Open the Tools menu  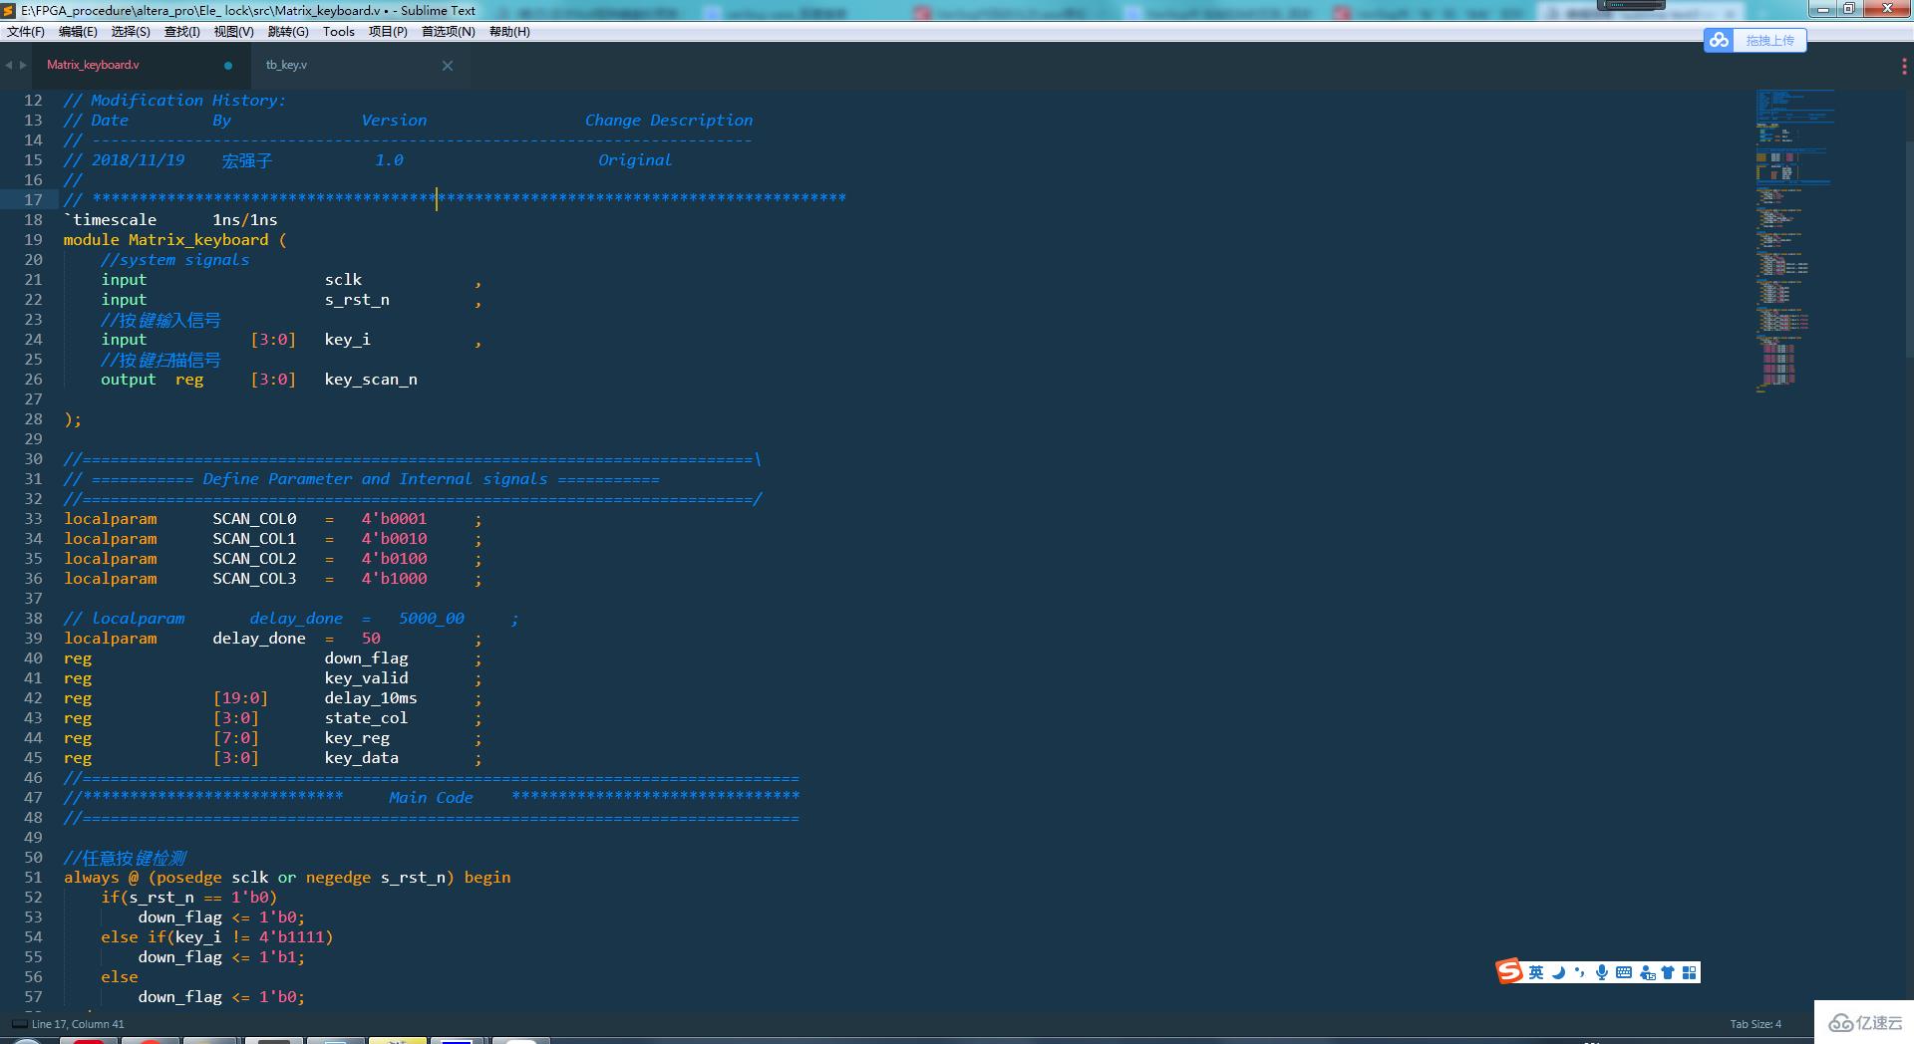[x=339, y=31]
